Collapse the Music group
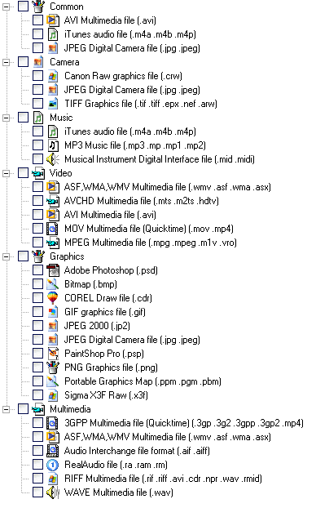This screenshot has height=508, width=316. 7,118
